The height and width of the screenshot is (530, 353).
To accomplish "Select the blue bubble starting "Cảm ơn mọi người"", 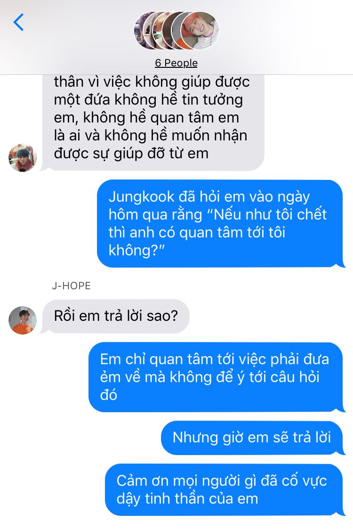I will (x=225, y=489).
